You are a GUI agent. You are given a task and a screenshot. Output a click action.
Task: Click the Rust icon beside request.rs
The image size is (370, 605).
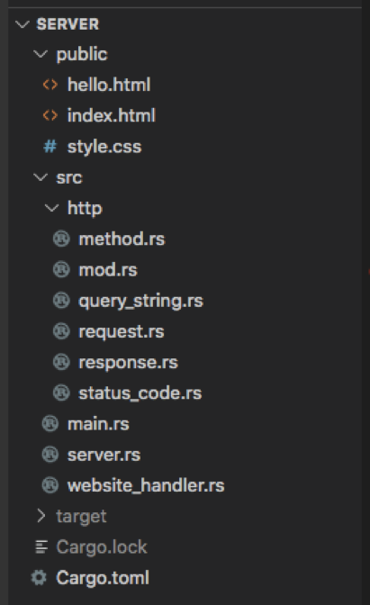[x=61, y=331]
